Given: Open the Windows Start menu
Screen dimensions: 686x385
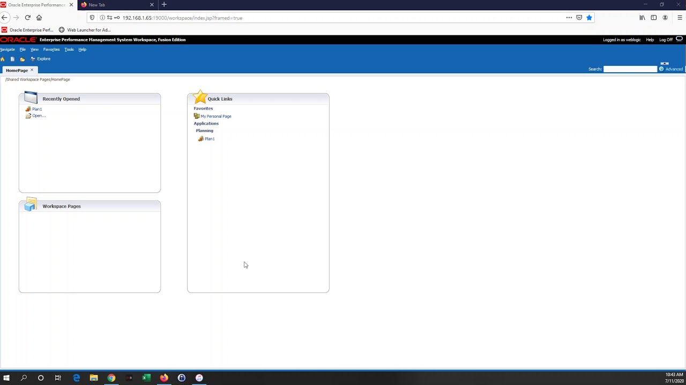Looking at the screenshot, I should 6,378.
